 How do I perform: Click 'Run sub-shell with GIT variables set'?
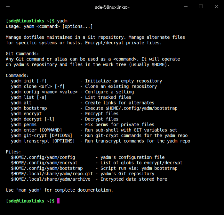click(x=131, y=130)
